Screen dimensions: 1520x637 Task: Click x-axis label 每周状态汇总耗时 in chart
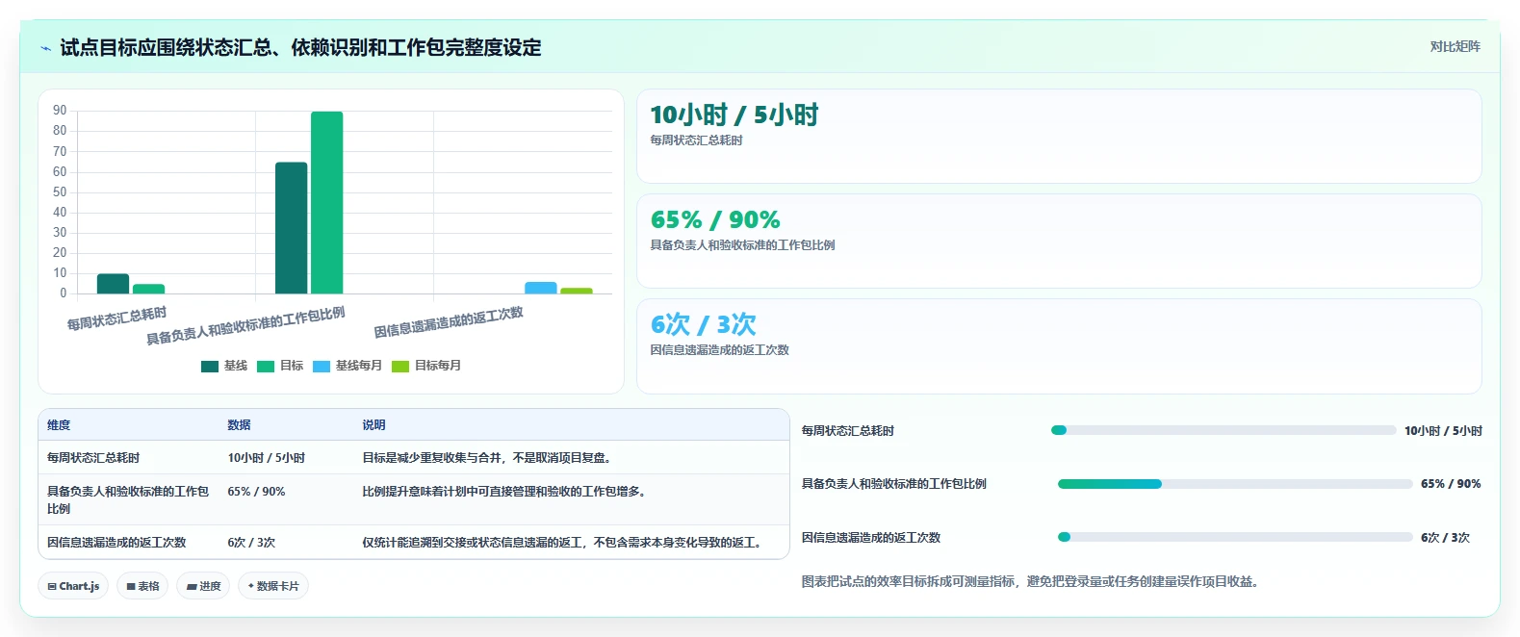coord(116,318)
